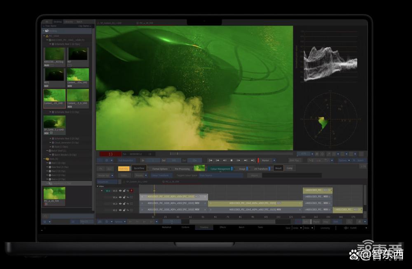This screenshot has width=412, height=269.
Task: Click the red current frame field showing 13
Action: click(x=110, y=154)
